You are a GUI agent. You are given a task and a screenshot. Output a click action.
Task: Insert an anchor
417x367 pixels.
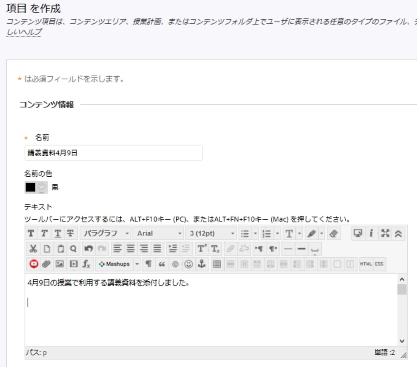pyautogui.click(x=202, y=264)
